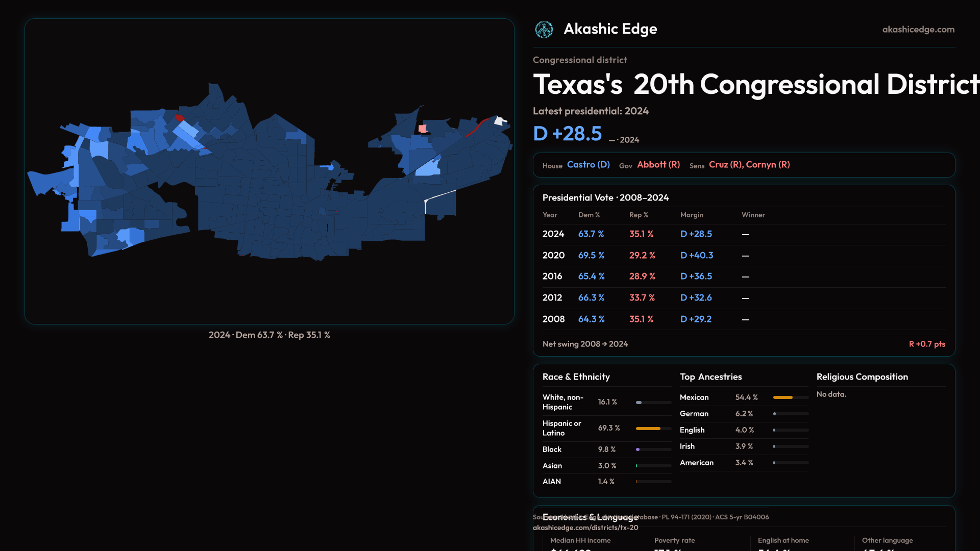Open the akashicedge.com/districts/tx-20 URL
Viewport: 980px width, 551px height.
click(585, 528)
